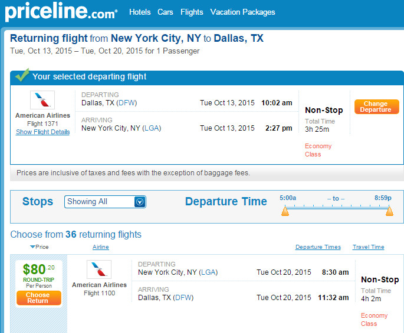Sort results by Airline
404x333 pixels.
pyautogui.click(x=101, y=247)
